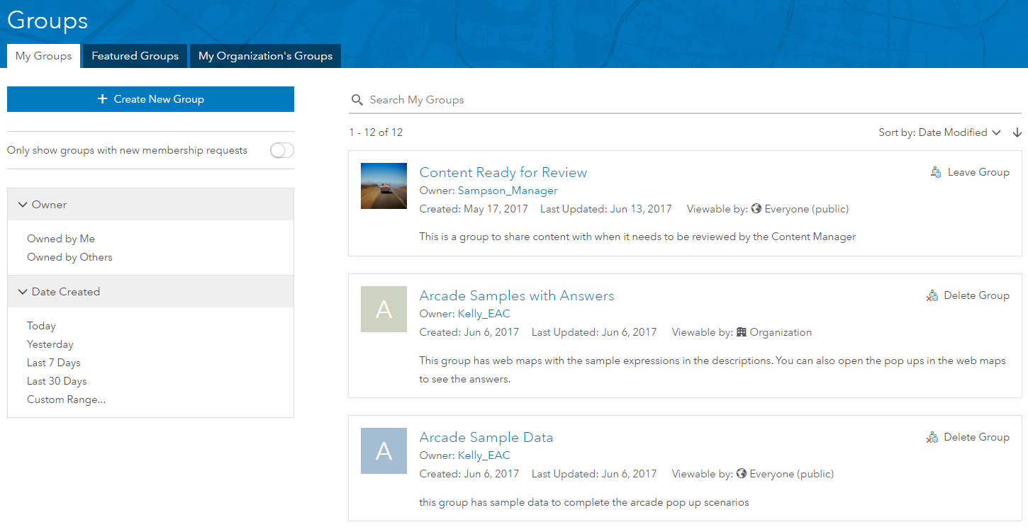Click the Leave Group icon
Viewport: 1028px width, 527px height.
(936, 172)
